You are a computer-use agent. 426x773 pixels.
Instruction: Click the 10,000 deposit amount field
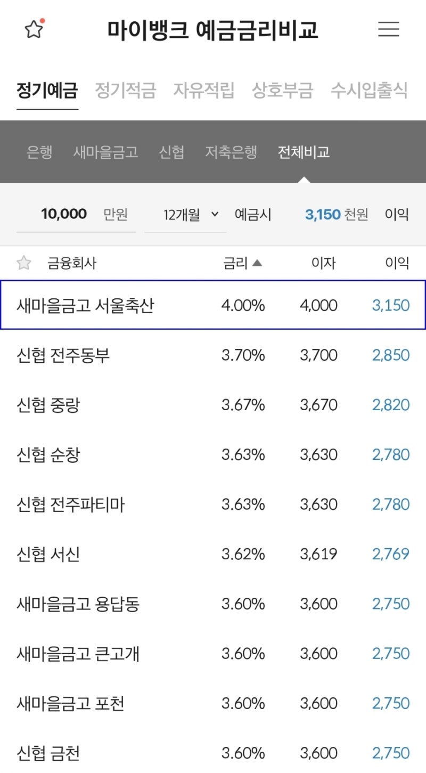coord(76,215)
